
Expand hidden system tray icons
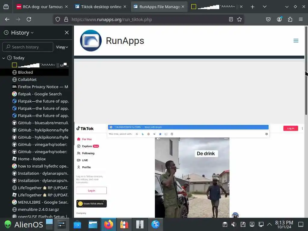pos(269,224)
